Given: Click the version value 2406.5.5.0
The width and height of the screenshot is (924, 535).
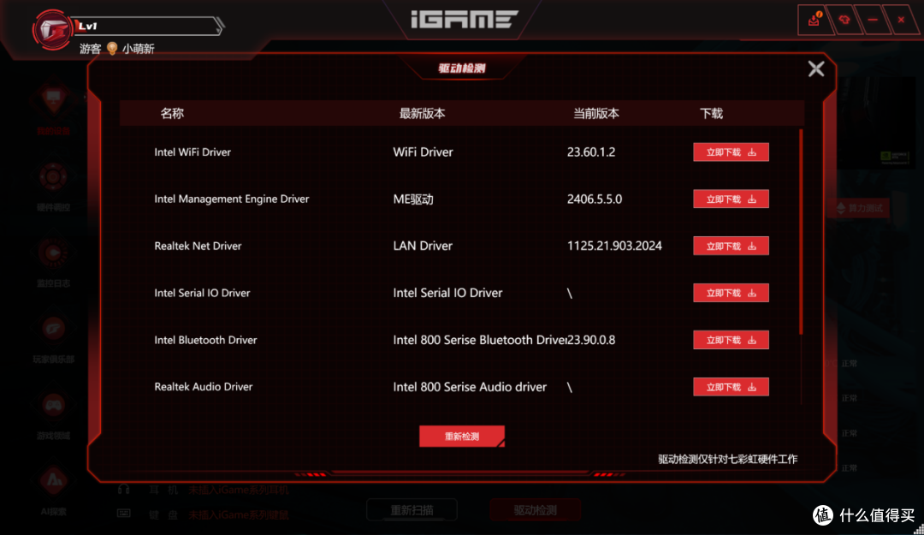Looking at the screenshot, I should point(595,199).
